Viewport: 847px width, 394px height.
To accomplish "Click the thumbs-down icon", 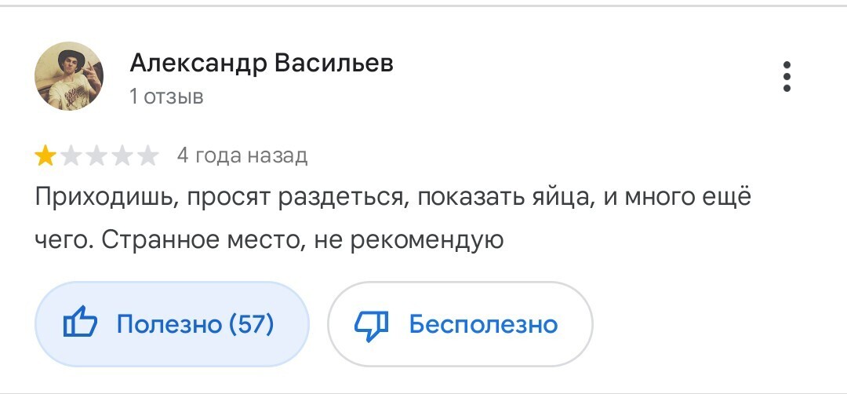I will [x=372, y=323].
